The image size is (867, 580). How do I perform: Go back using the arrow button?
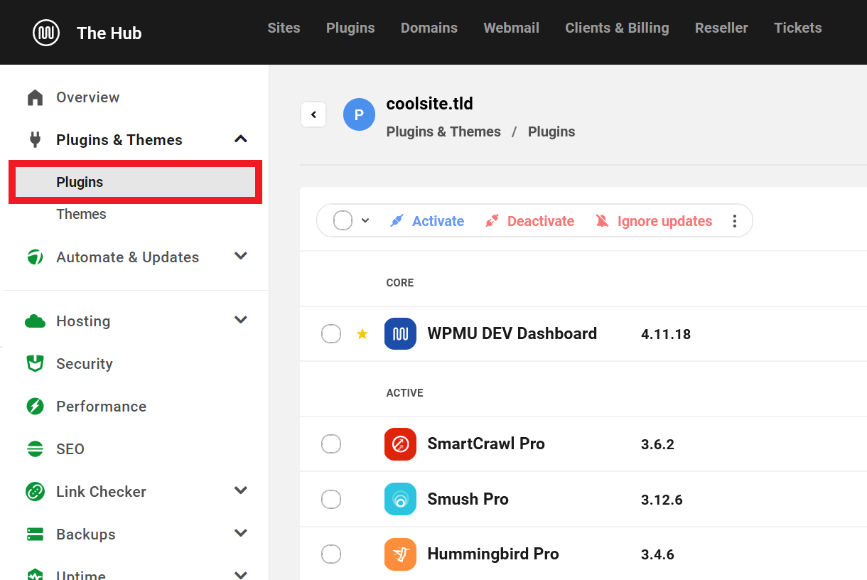[313, 114]
